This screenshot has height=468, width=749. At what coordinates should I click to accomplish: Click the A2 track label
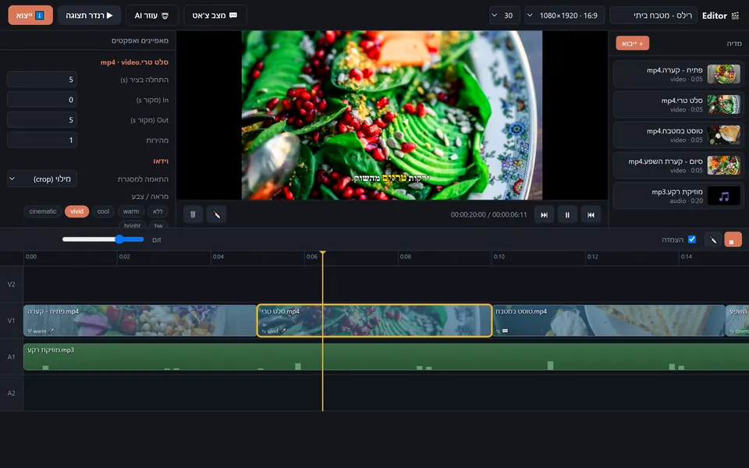tap(12, 393)
